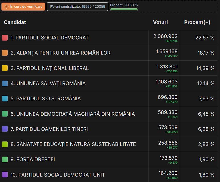The image size is (220, 182).
Task: Click the percentage 18,17 %
Action: pyautogui.click(x=206, y=53)
